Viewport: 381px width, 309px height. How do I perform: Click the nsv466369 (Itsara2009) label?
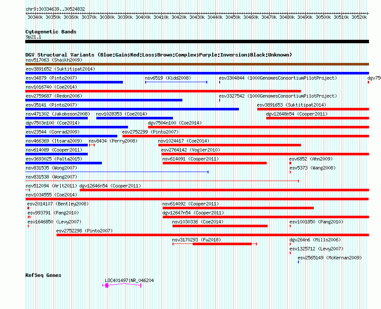[54, 141]
